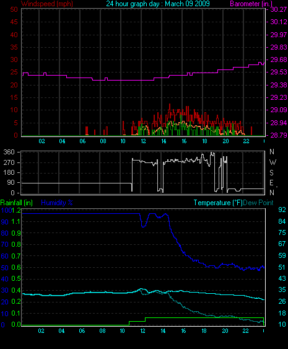Viewport: 288px width, 349px height.
Task: Click the compass label E
Action: [x=271, y=183]
